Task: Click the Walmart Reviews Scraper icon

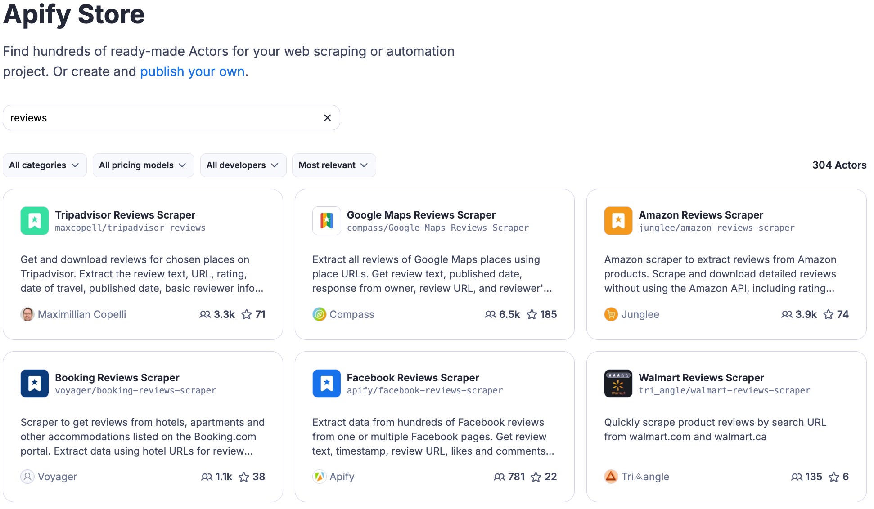Action: coord(618,384)
